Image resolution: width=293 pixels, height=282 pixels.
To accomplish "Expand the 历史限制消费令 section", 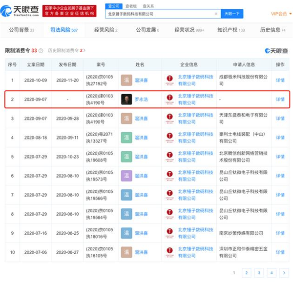I will tap(66, 50).
